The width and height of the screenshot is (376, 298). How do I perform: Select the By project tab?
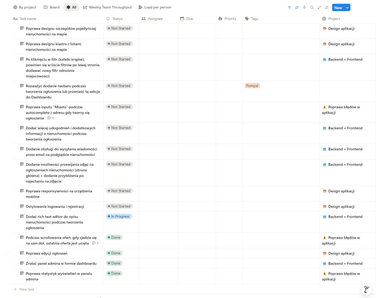coord(25,7)
